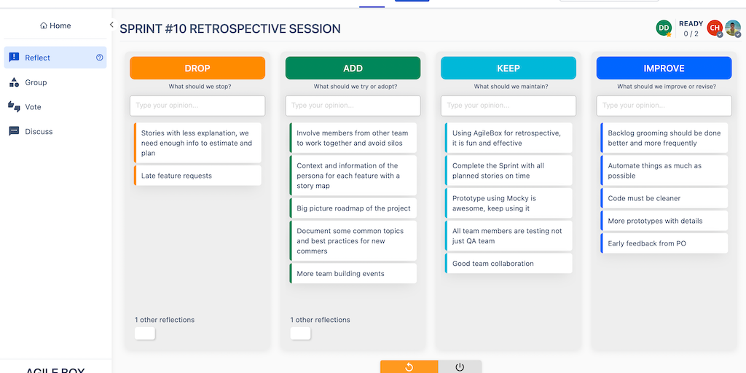This screenshot has height=373, width=746.
Task: Click the blue IMPROVE column header
Action: coord(664,68)
